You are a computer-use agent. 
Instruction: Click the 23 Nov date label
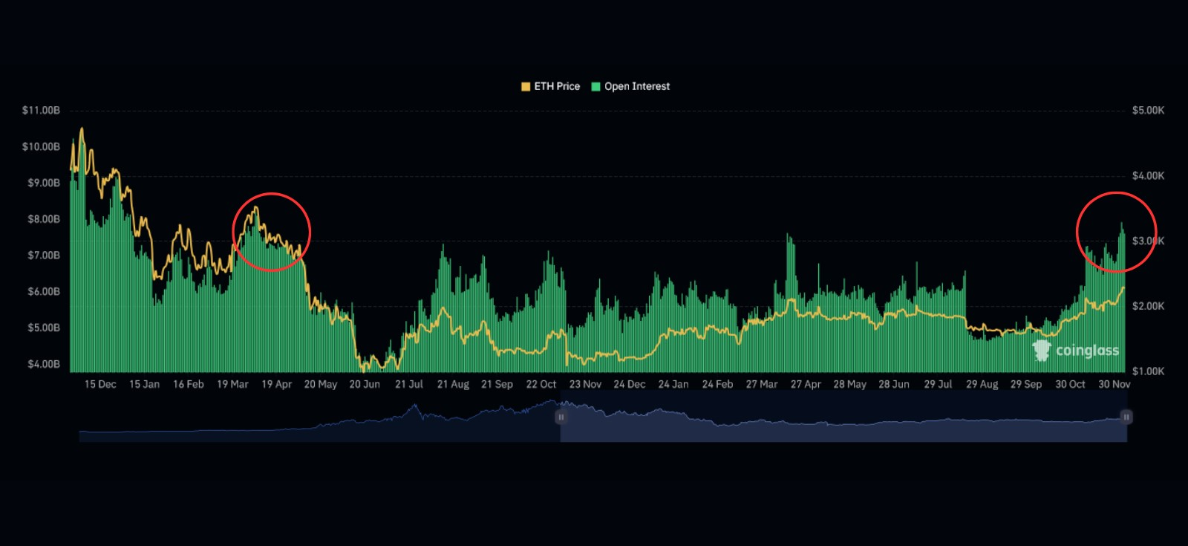point(585,385)
